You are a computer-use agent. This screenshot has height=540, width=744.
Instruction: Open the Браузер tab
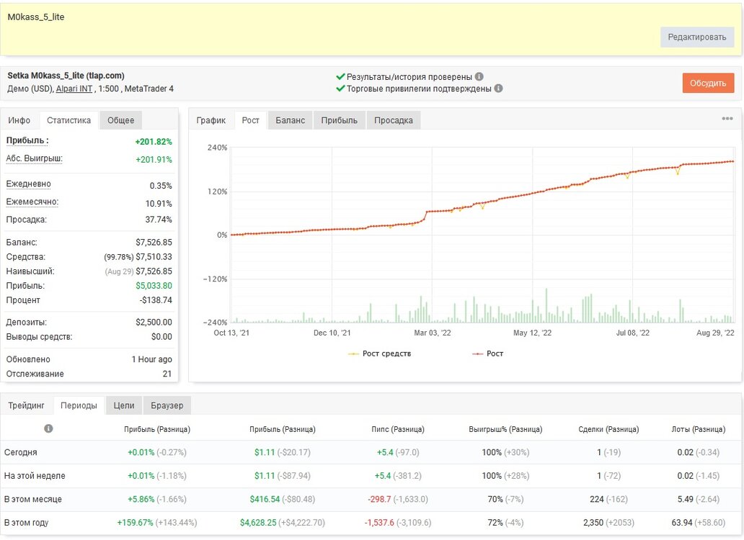point(167,405)
